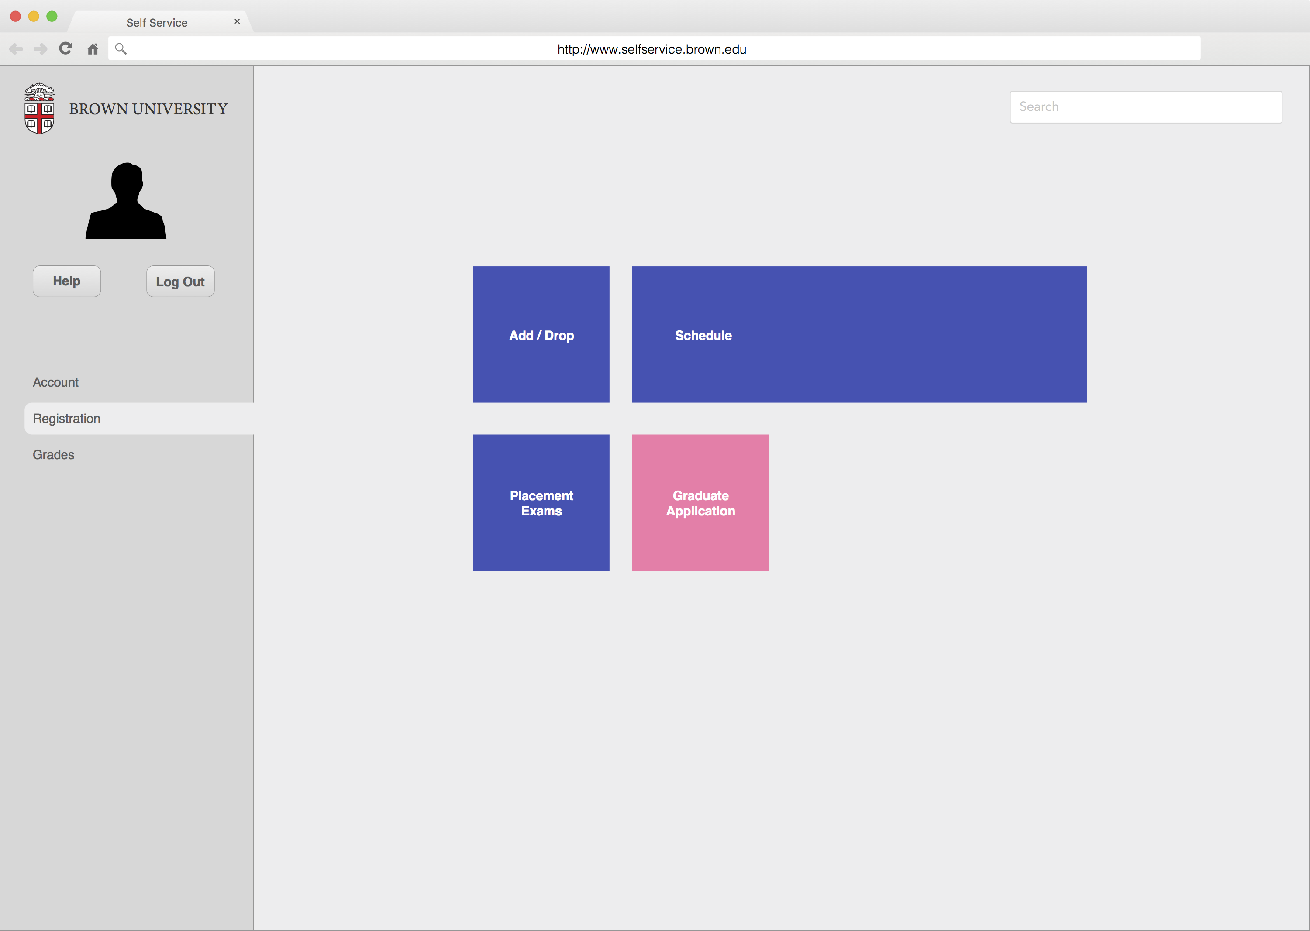Click the BROWN UNIVERSITY title text

[148, 109]
